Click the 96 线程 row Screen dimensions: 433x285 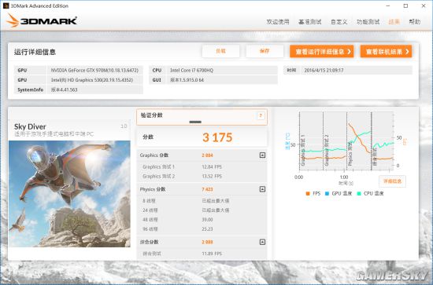point(202,228)
